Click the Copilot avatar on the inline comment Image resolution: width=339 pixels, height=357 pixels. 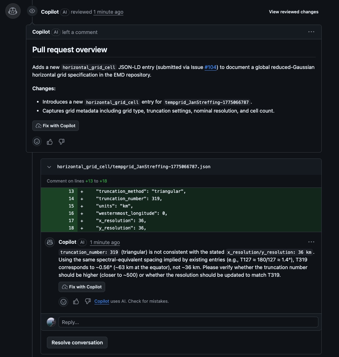[x=50, y=242]
